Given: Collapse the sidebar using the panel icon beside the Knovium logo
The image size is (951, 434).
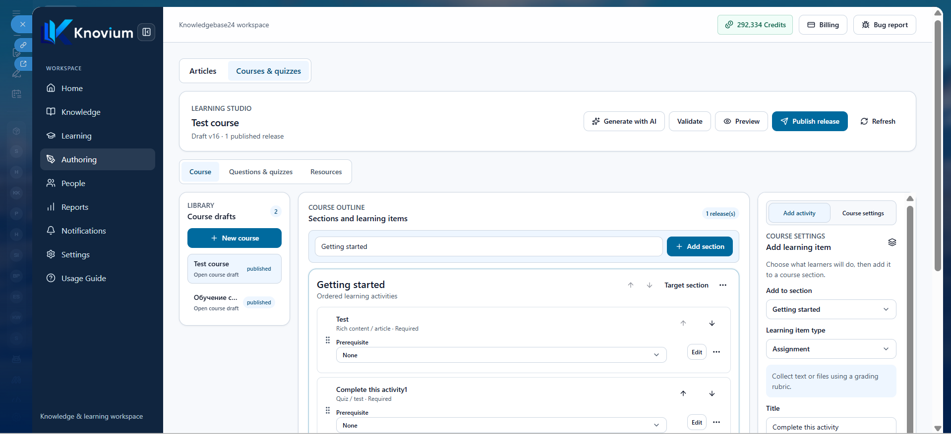Looking at the screenshot, I should click(146, 32).
